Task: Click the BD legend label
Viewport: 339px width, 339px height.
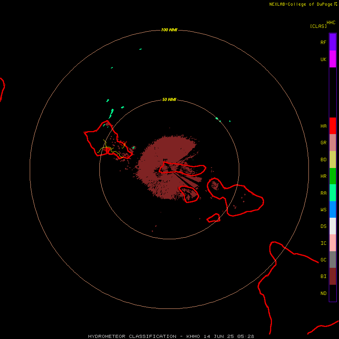Action: [323, 160]
